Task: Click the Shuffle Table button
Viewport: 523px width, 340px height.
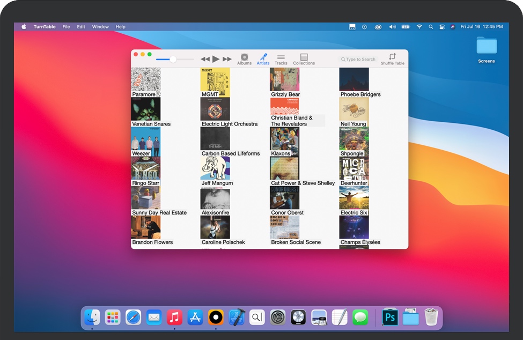Action: [x=392, y=59]
